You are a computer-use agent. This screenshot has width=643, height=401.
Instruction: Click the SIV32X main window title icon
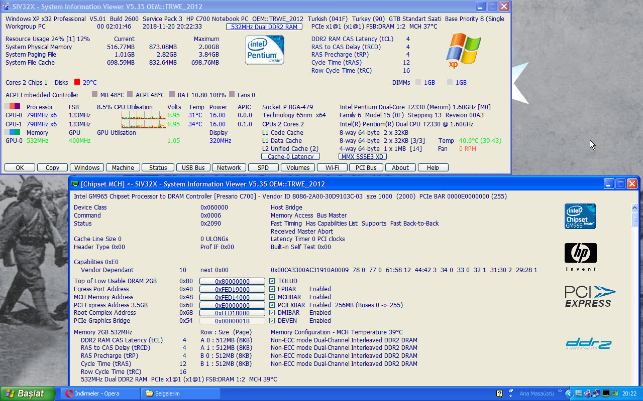tap(6, 7)
